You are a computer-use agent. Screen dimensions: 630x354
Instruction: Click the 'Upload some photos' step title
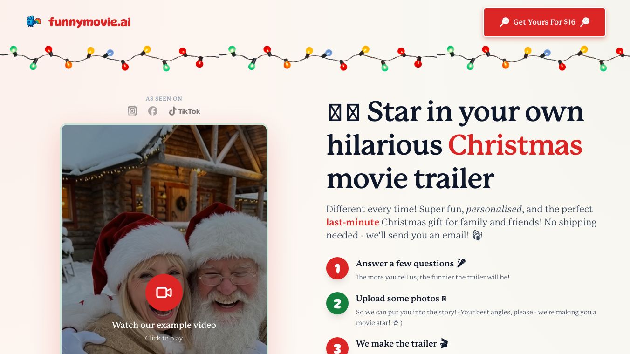[397, 299]
